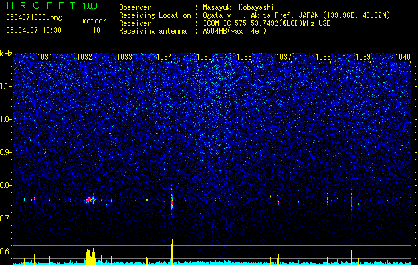Click the time axis marker 1038
This screenshot has height=265, width=418.
point(324,56)
